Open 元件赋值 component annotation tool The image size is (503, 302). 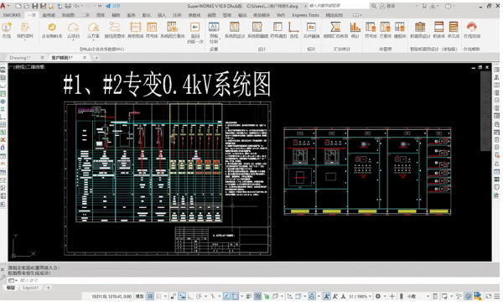coord(311,30)
